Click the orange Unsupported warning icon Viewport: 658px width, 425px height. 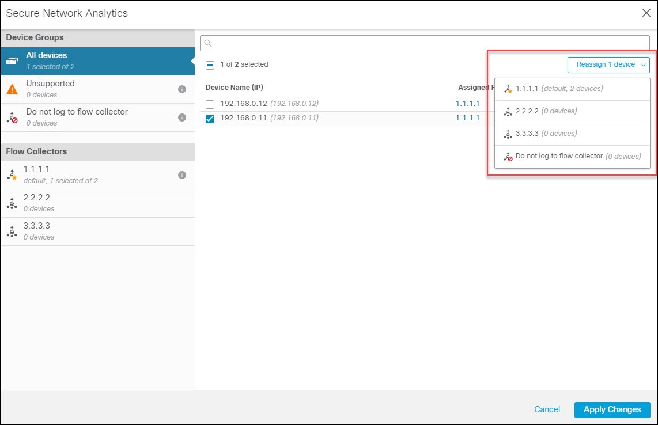12,89
